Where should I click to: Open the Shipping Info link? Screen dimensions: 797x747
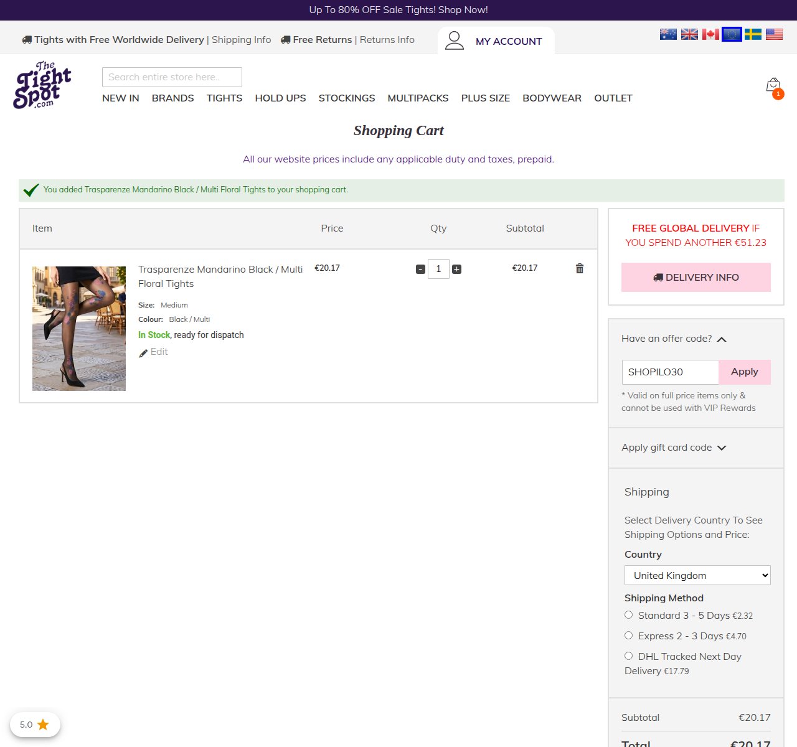[x=242, y=40]
